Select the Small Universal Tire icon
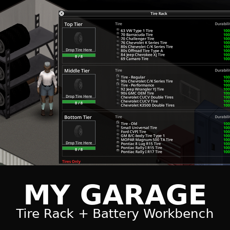 [118, 127]
